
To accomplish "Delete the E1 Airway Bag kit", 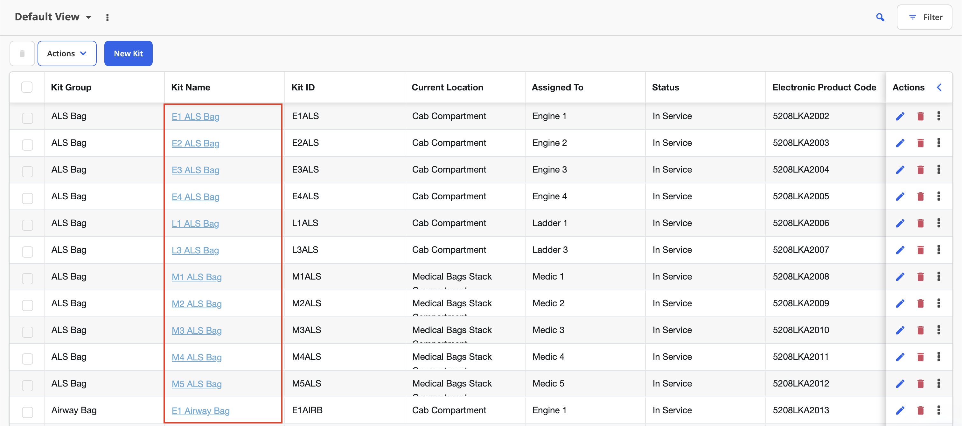I will coord(920,410).
